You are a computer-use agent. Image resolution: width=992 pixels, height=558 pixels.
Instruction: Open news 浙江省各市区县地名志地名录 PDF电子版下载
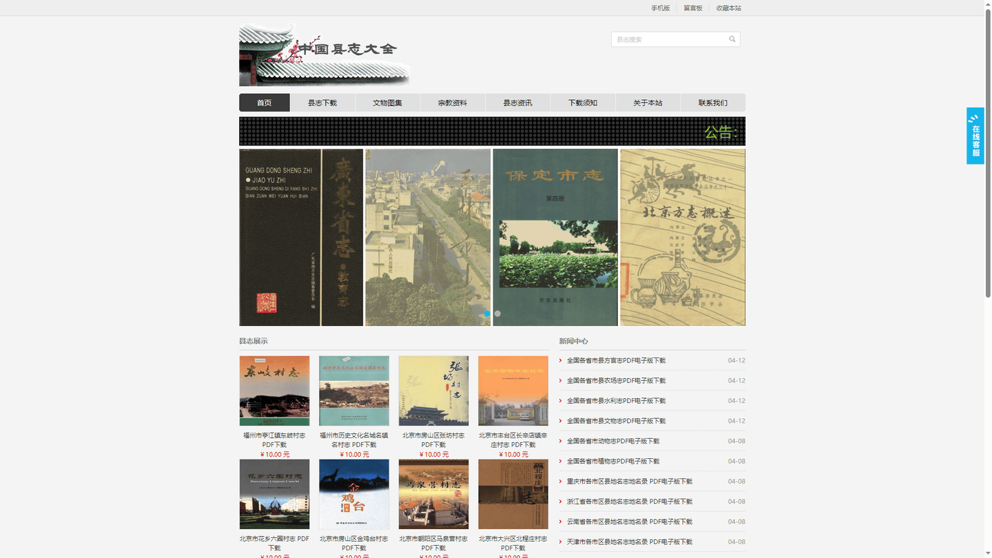(x=630, y=502)
